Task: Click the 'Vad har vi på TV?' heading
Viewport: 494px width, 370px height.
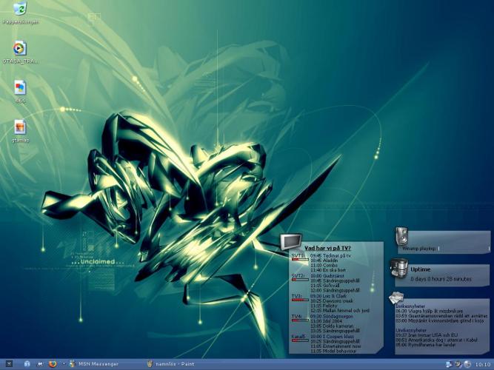Action: click(x=327, y=248)
